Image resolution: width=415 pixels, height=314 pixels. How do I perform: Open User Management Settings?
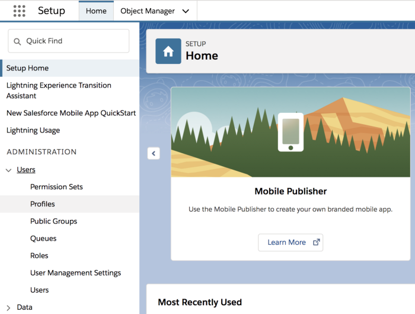(x=75, y=273)
